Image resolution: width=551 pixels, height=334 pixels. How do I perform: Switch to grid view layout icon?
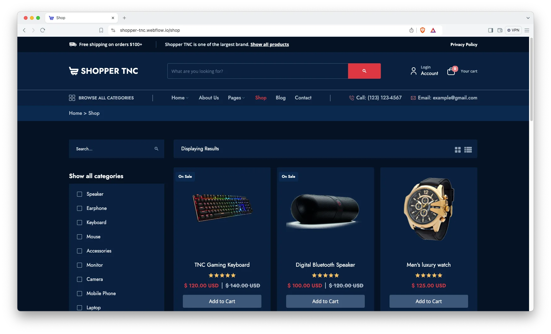(458, 150)
